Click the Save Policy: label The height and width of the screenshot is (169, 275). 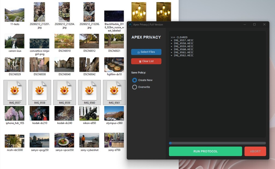tap(138, 73)
